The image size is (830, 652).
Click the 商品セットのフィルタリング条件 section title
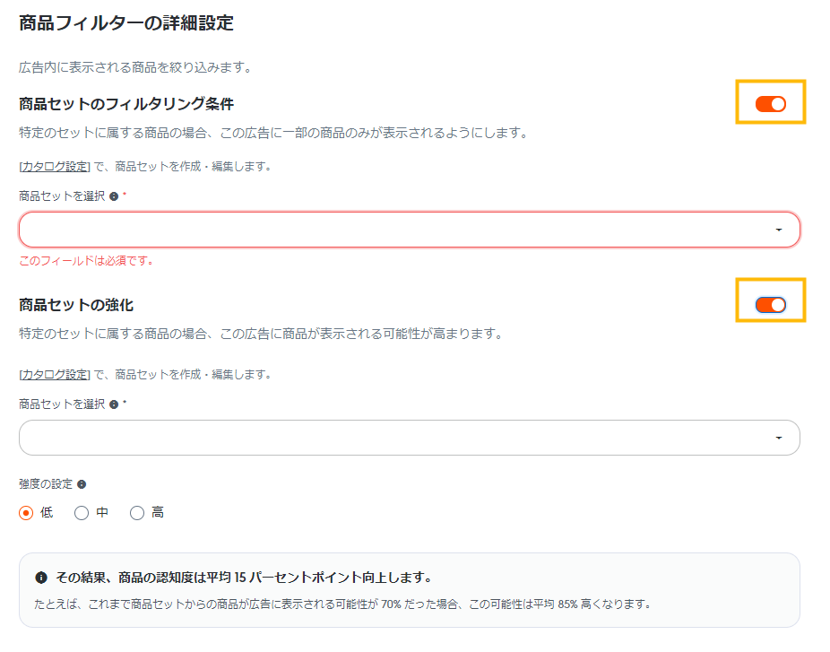pyautogui.click(x=126, y=104)
